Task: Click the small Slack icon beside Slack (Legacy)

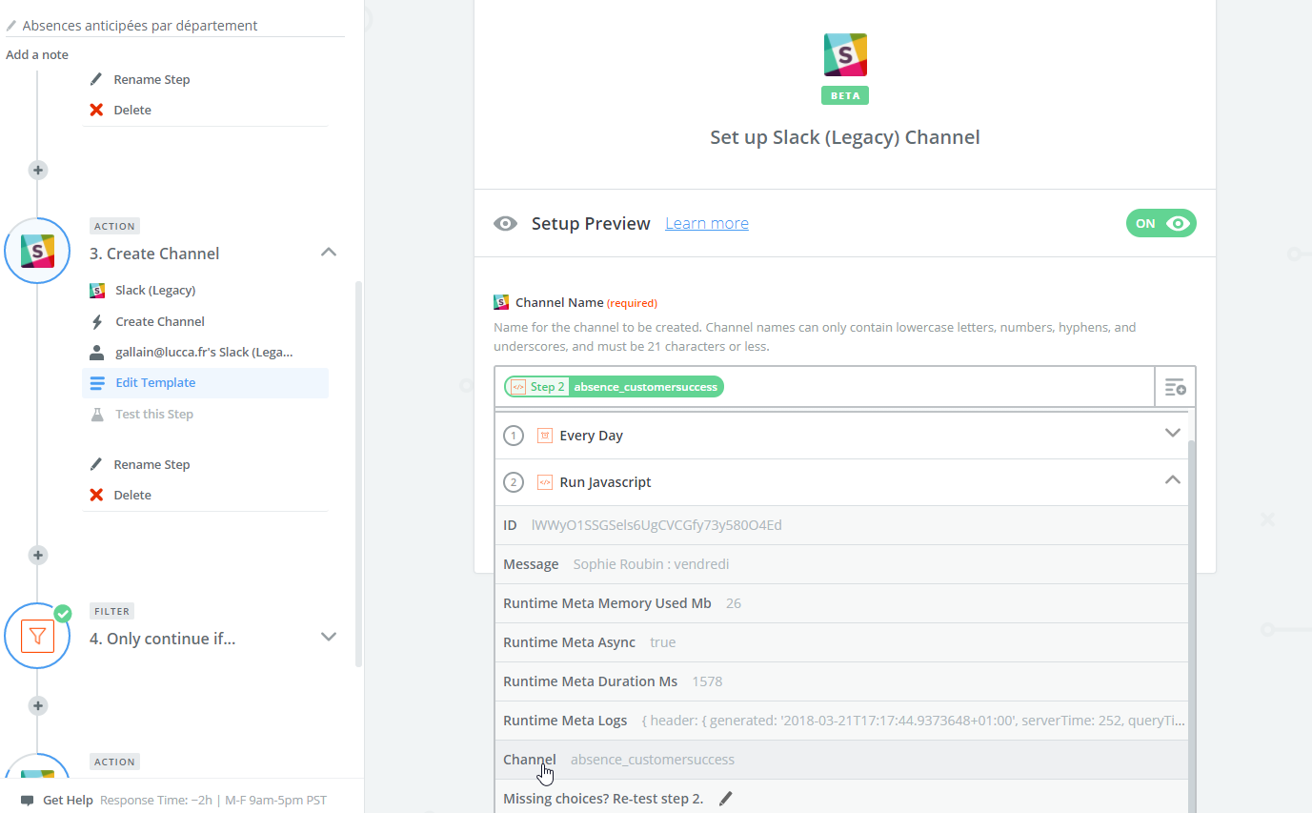Action: 97,291
